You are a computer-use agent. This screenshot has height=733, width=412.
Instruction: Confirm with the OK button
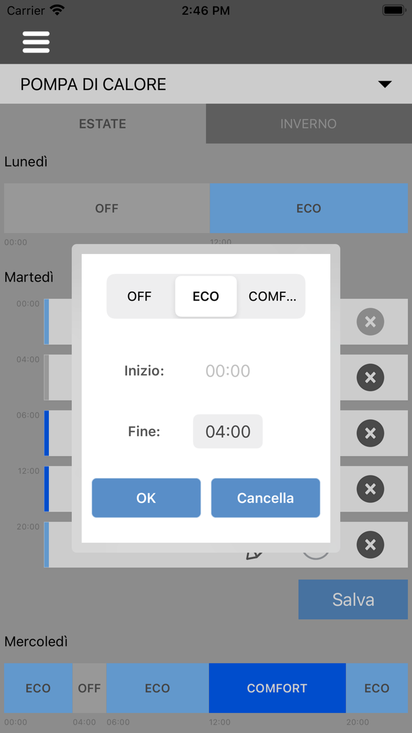tap(146, 498)
